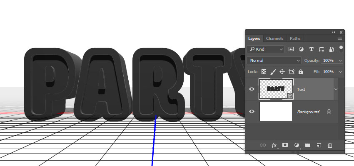Open the Normal blend mode dropdown

tap(274, 61)
